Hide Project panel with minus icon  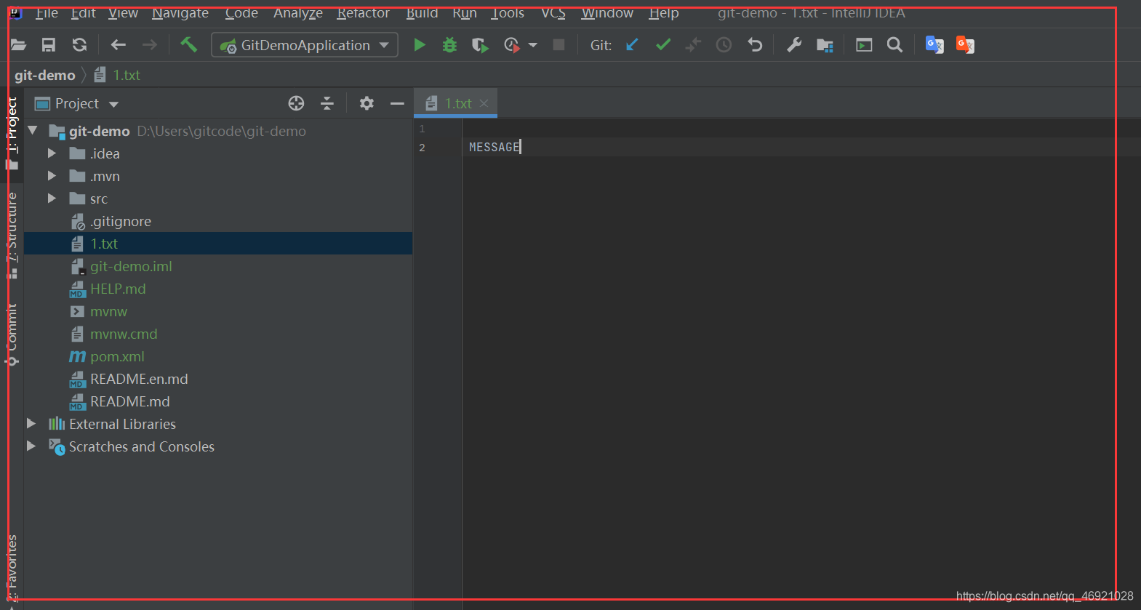tap(397, 103)
